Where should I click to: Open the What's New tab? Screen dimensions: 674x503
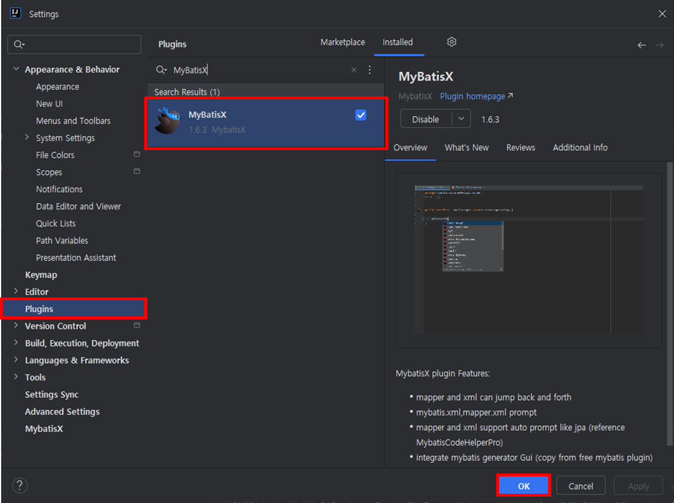coord(466,148)
